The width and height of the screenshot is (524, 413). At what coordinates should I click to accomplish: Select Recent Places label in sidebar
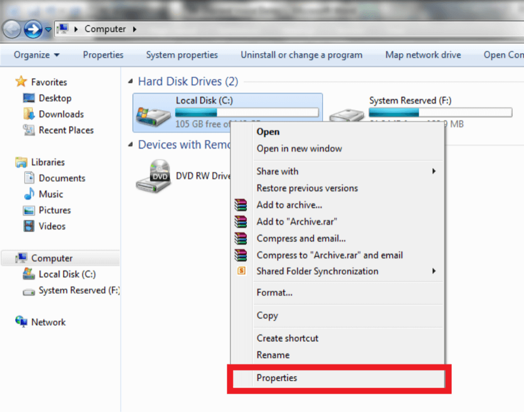(x=66, y=130)
